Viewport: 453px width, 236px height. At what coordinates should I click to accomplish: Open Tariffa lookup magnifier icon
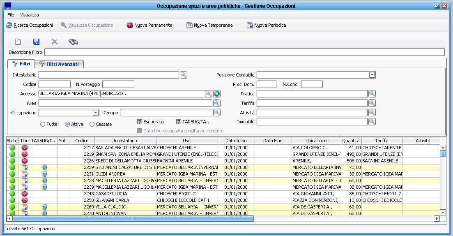372,103
